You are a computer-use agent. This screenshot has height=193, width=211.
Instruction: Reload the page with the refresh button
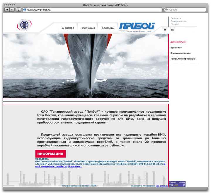point(19,10)
